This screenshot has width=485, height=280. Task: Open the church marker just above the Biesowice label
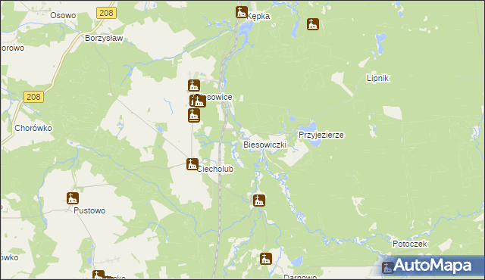[x=194, y=86]
